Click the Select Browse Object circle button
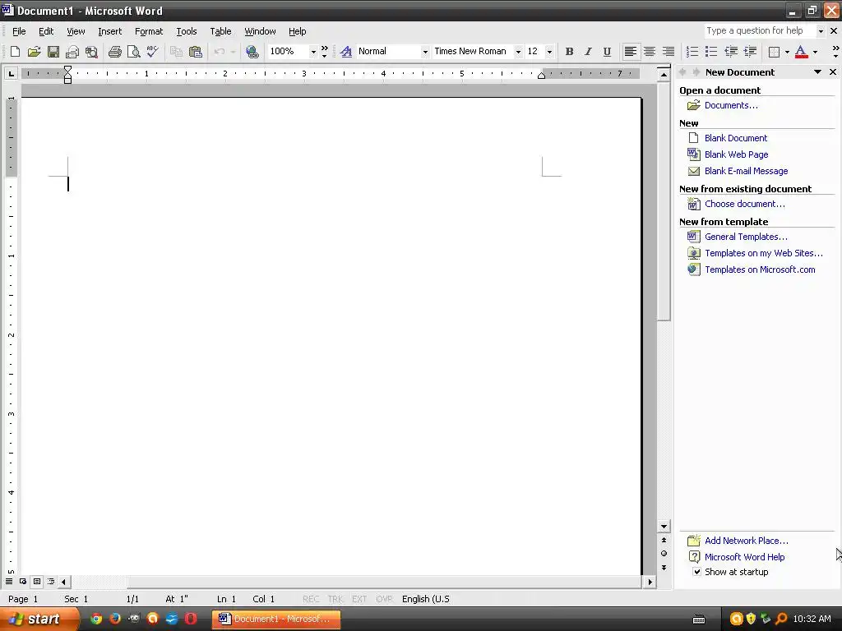Viewport: 842px width, 631px height. pyautogui.click(x=664, y=553)
